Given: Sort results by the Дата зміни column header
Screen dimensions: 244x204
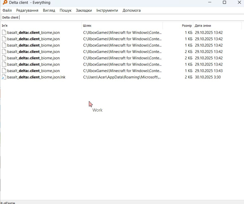Looking at the screenshot, I should point(217,26).
